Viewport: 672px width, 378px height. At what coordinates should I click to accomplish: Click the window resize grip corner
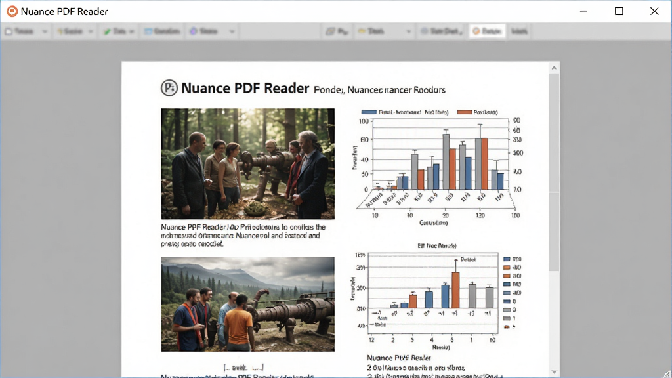pyautogui.click(x=667, y=373)
